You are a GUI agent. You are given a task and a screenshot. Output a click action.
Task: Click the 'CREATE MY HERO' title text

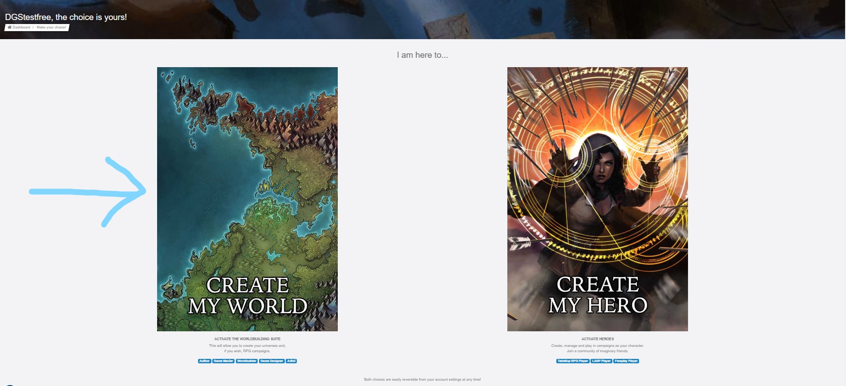(x=598, y=295)
